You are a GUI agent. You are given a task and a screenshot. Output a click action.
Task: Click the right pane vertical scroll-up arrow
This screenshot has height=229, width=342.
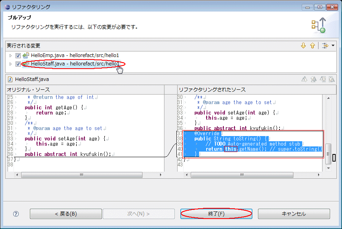click(328, 98)
